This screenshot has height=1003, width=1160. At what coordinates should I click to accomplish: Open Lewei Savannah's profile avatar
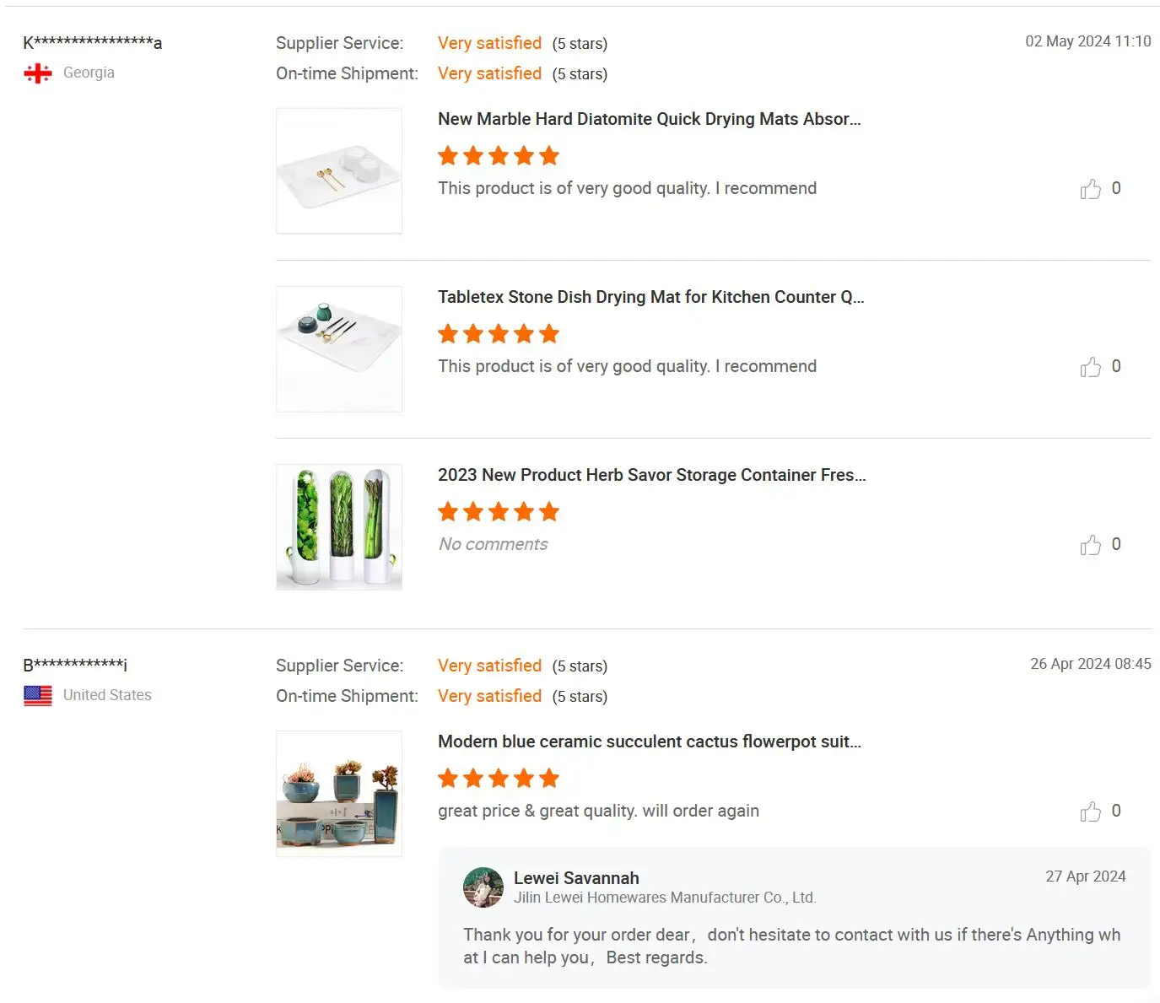pos(483,887)
